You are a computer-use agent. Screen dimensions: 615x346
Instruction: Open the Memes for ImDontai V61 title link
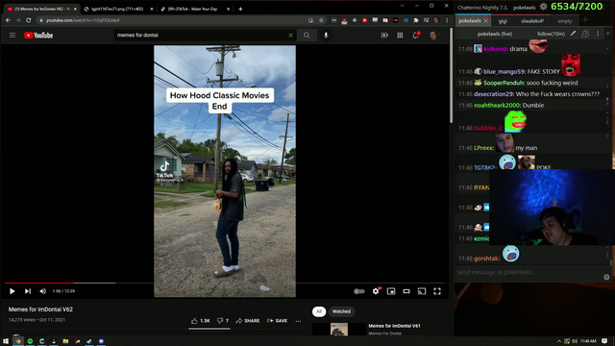[x=394, y=326]
